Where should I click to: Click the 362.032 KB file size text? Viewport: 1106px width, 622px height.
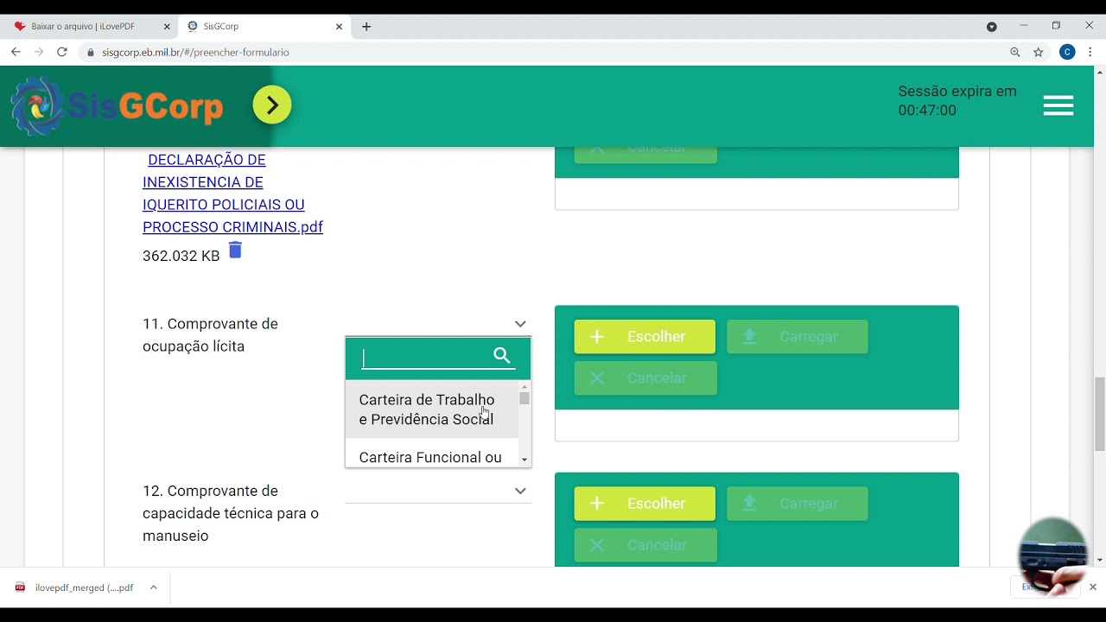click(x=181, y=257)
